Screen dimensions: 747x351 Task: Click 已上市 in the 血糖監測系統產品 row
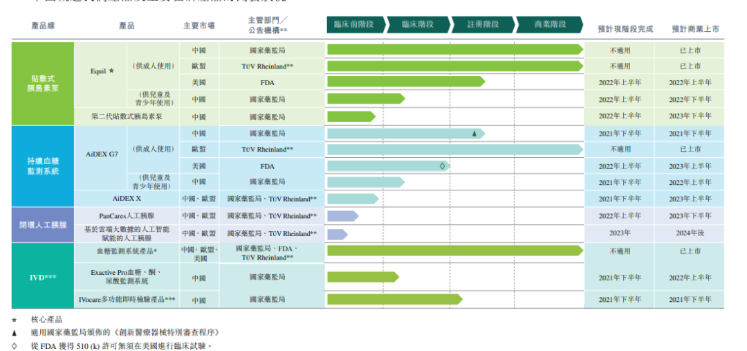[690, 251]
